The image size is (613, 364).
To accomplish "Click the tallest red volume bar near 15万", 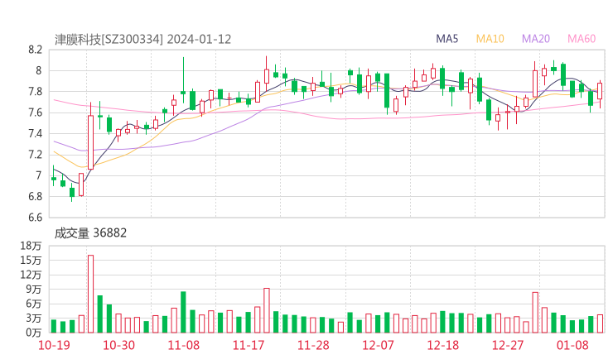I will coord(90,294).
